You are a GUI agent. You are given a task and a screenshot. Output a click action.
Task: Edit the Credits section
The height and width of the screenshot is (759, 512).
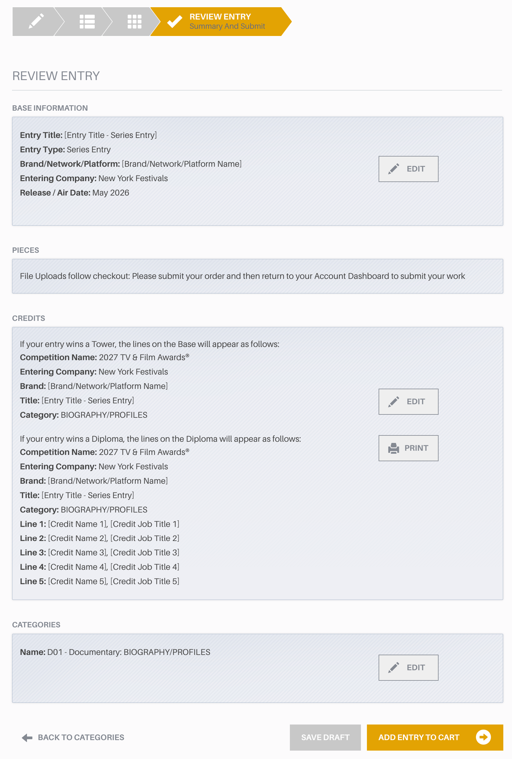pos(408,402)
